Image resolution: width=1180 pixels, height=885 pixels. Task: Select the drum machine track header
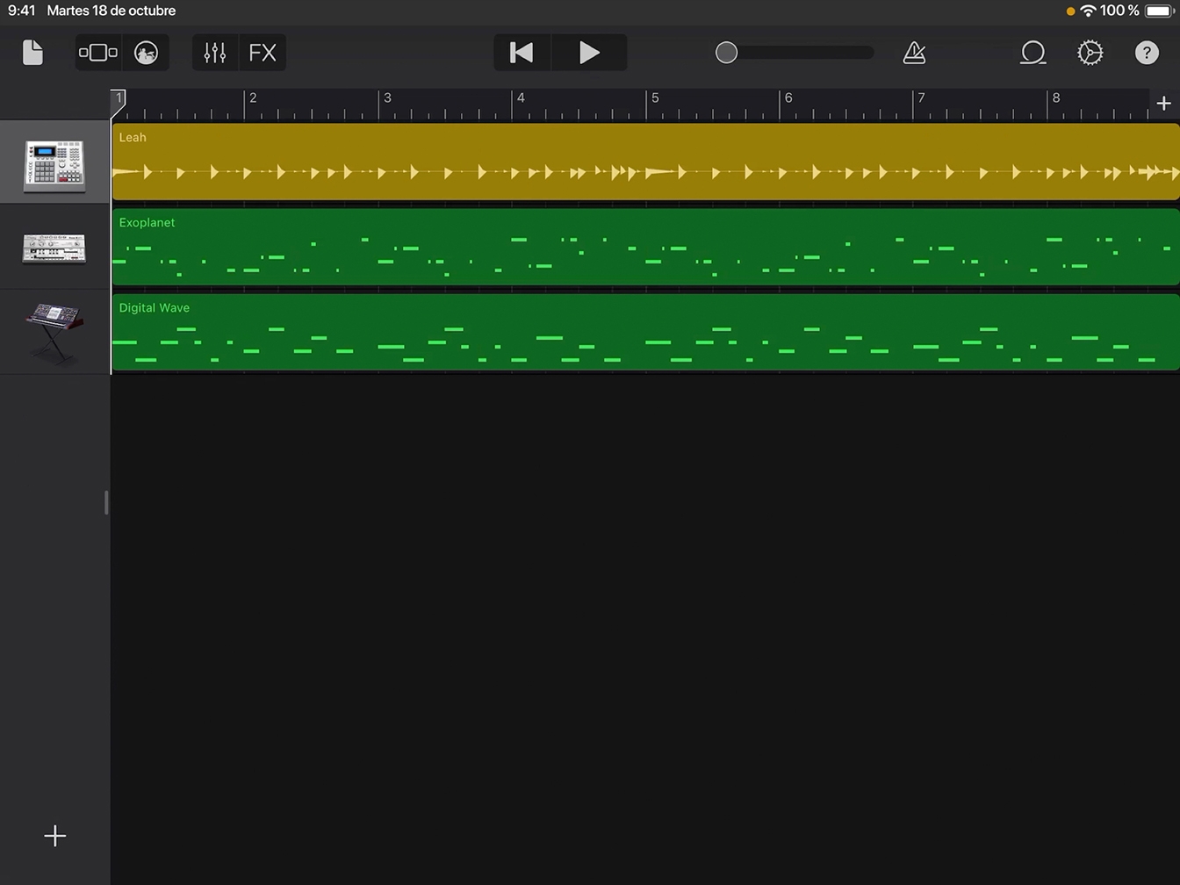pyautogui.click(x=54, y=163)
